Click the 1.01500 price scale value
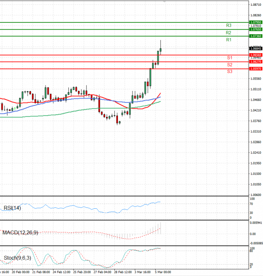Viewport: 263px width, 276px height. (x=256, y=174)
